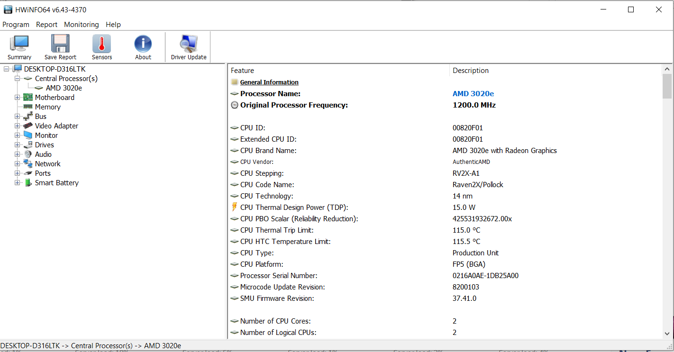Expand the Motherboard tree node
Screen dimensions: 674x352
(18, 98)
